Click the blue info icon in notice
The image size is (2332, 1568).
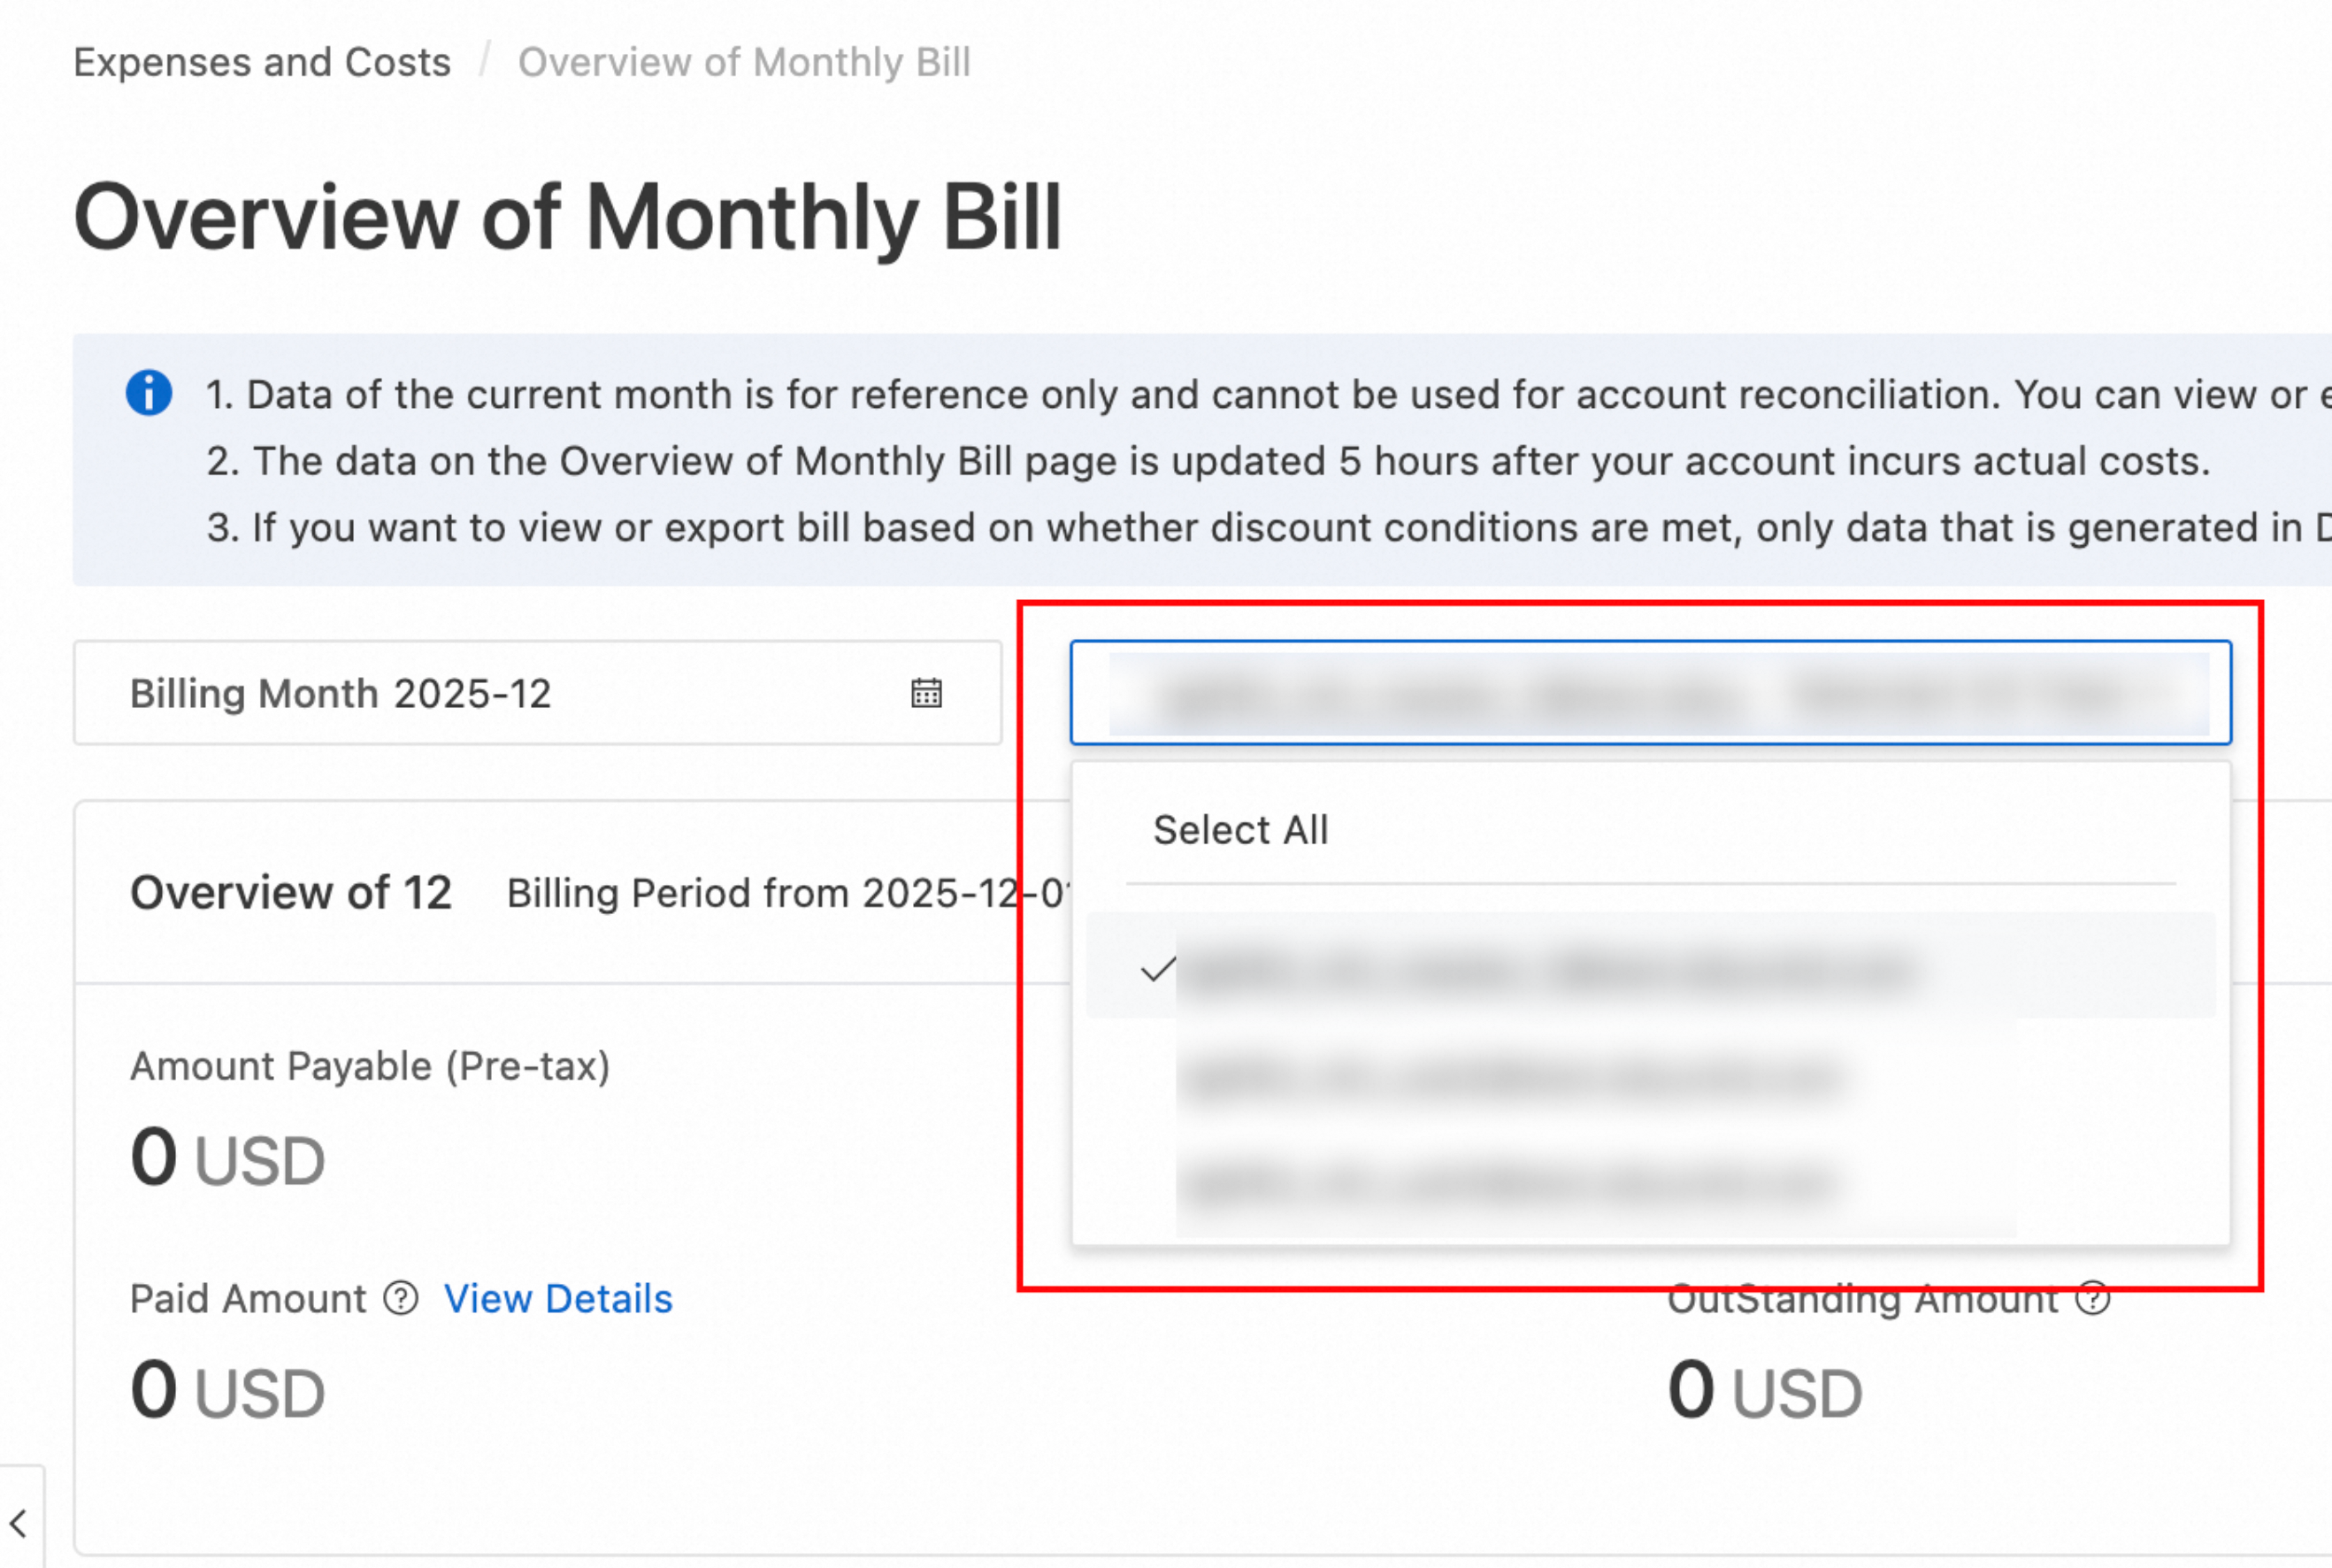pos(149,393)
